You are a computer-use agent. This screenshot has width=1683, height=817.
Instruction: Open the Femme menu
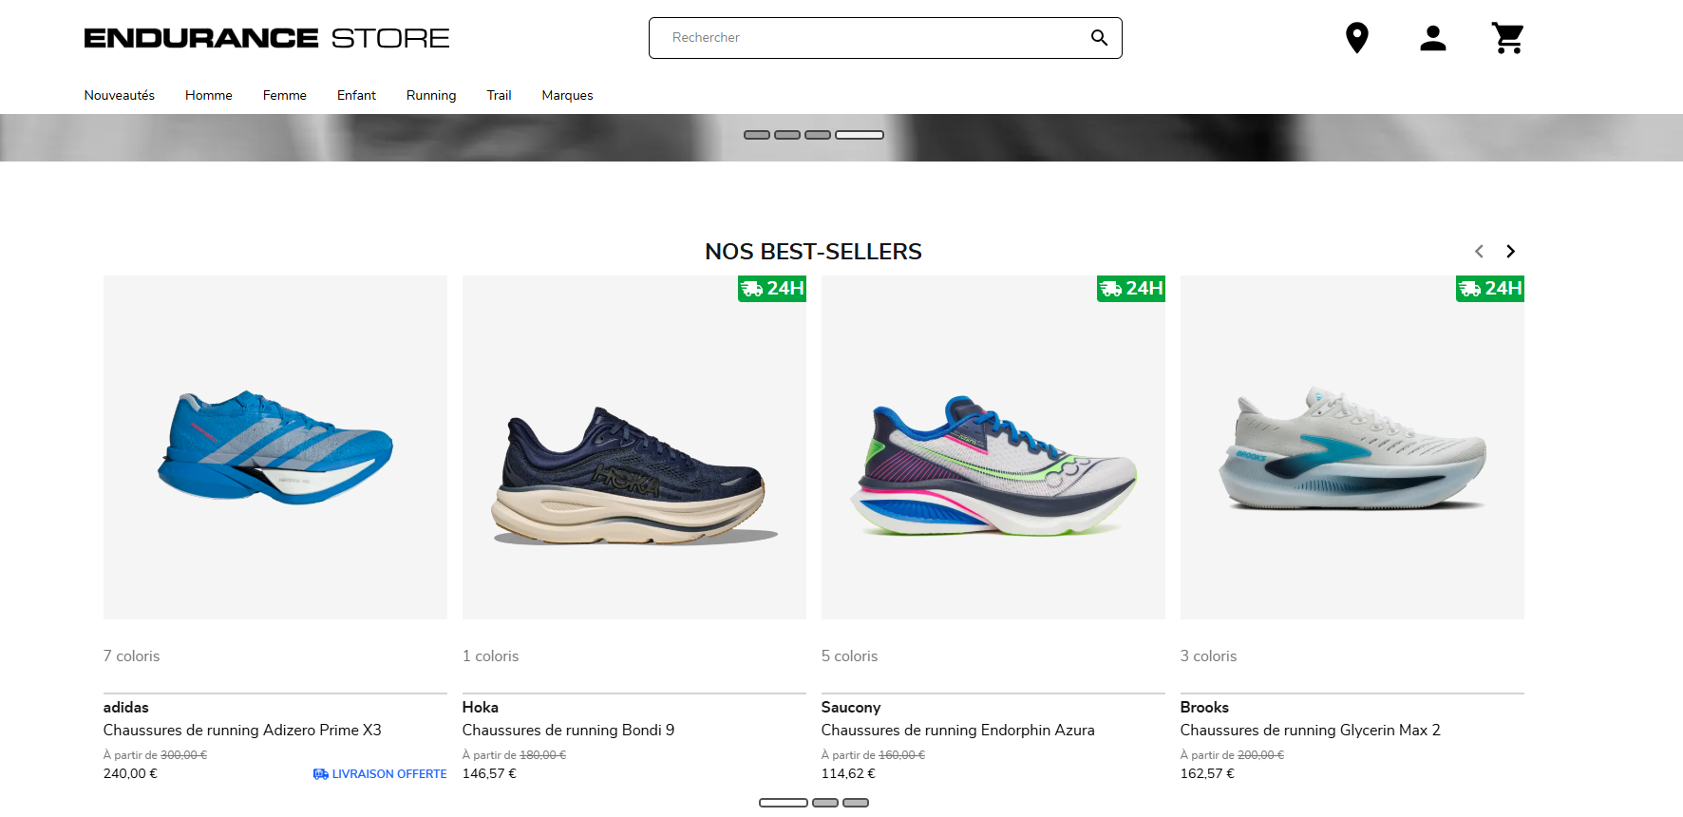point(285,95)
